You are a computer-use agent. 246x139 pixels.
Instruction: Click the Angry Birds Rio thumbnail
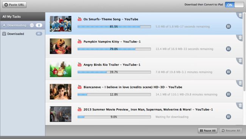tap(61, 69)
